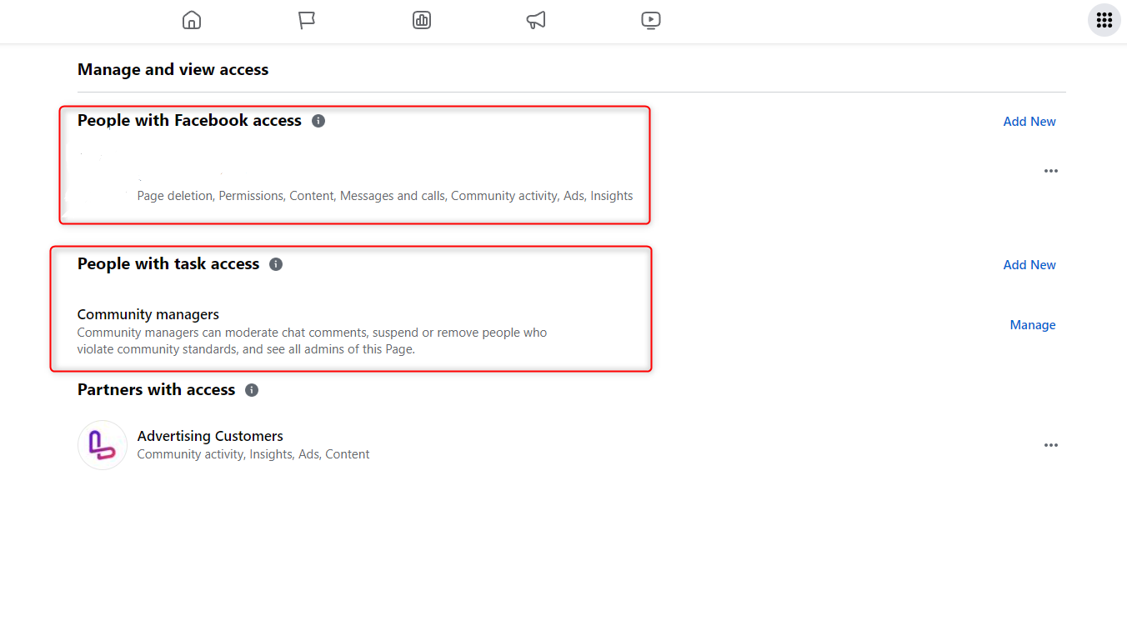
Task: Open the Video play icon
Action: click(651, 20)
